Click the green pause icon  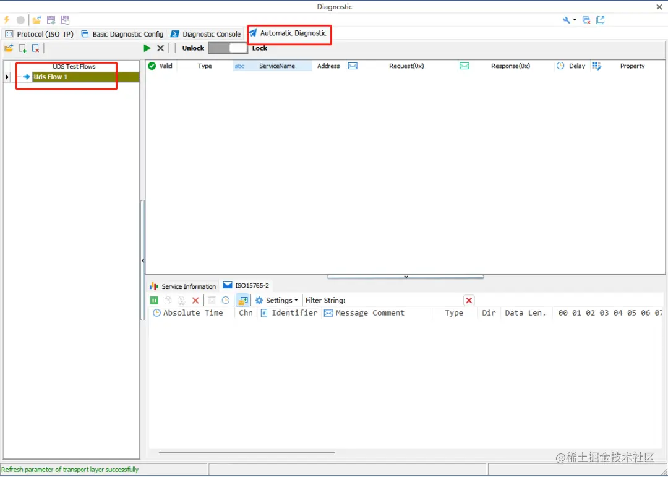pyautogui.click(x=154, y=301)
